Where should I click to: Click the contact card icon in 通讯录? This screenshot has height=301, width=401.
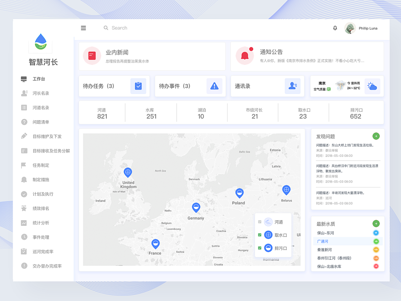293,86
